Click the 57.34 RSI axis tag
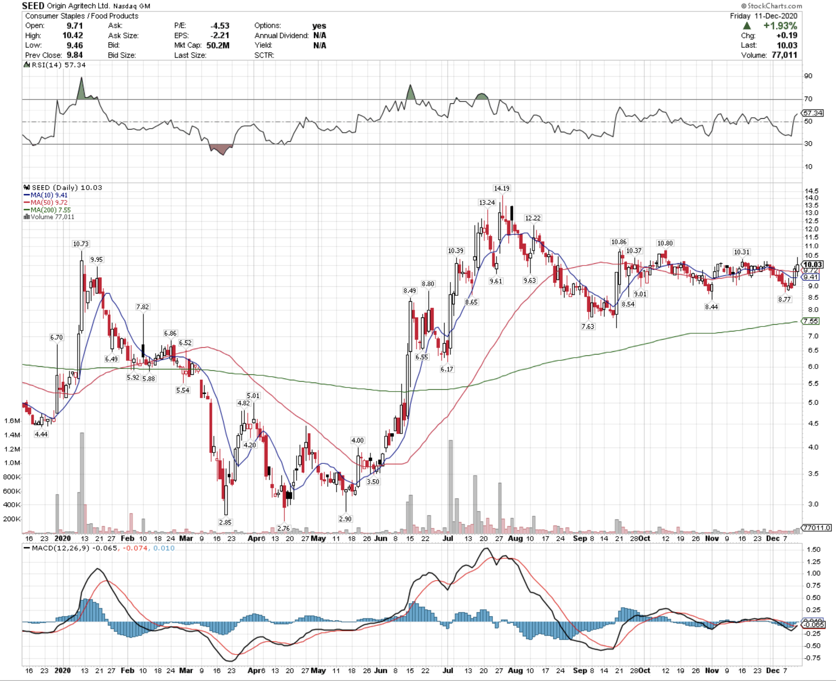 [812, 113]
